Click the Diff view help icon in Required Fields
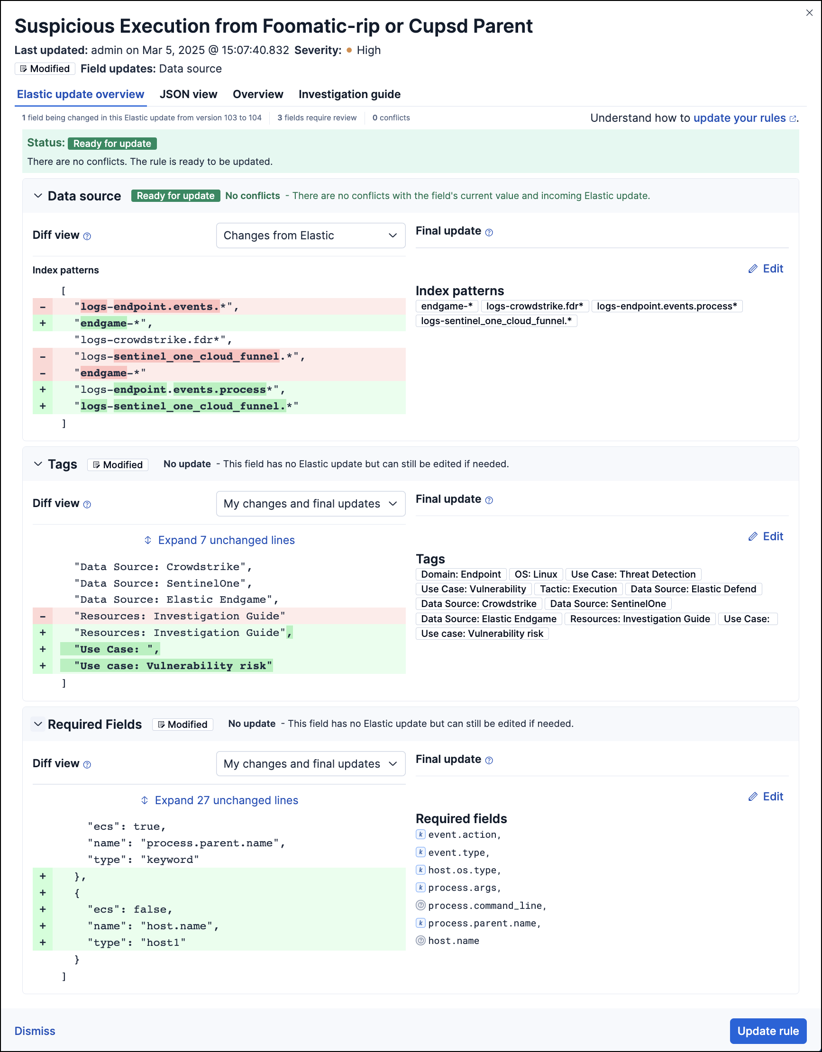Screen dimensions: 822x1052 [x=87, y=764]
